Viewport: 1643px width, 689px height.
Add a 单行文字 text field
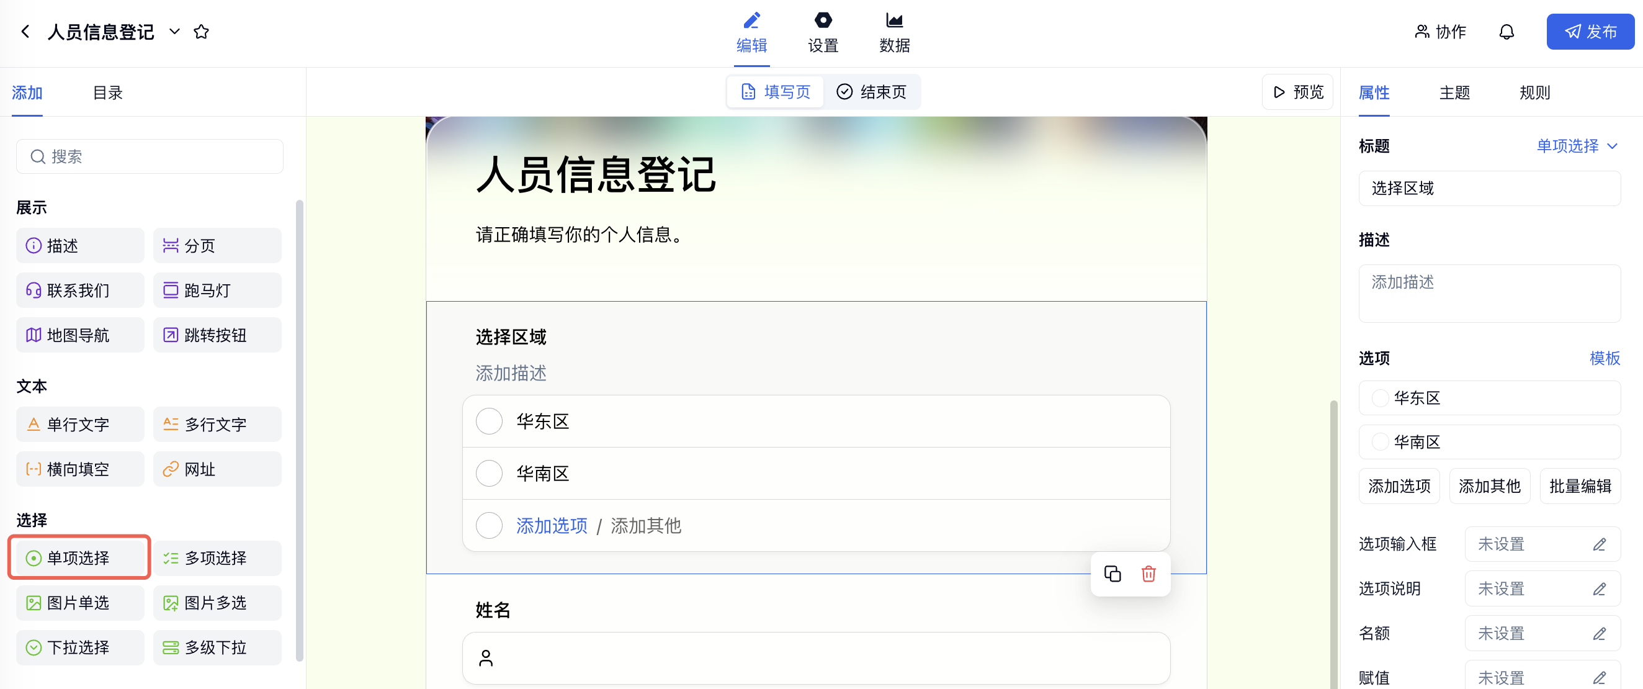[81, 424]
